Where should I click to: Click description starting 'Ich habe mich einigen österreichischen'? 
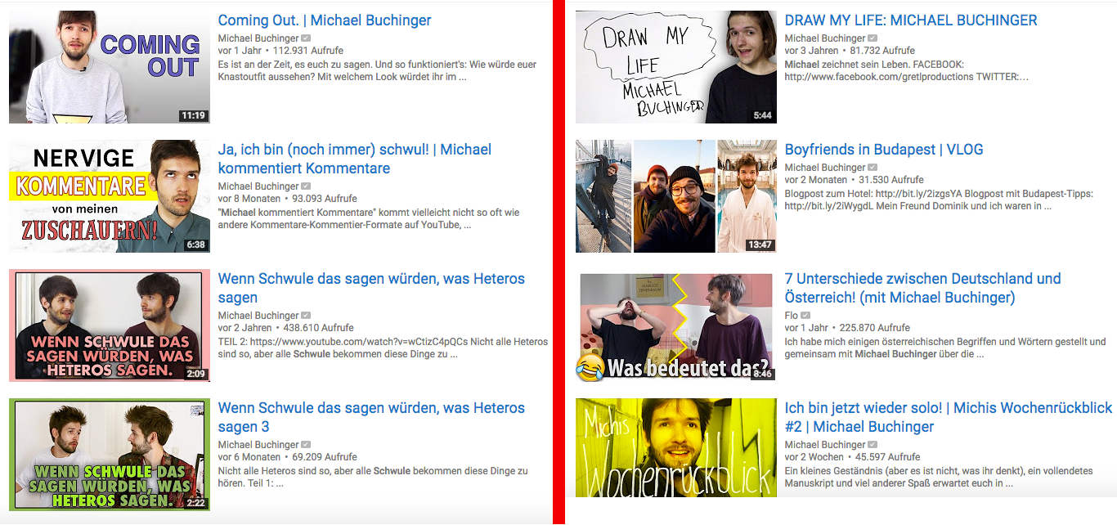point(945,348)
